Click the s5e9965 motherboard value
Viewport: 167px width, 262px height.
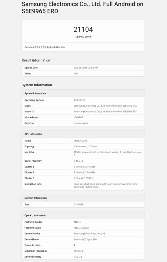(x=78, y=117)
